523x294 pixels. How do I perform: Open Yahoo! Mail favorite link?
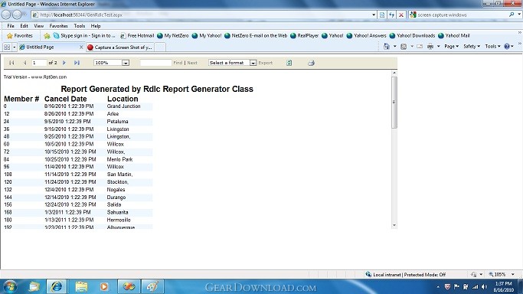(x=453, y=36)
